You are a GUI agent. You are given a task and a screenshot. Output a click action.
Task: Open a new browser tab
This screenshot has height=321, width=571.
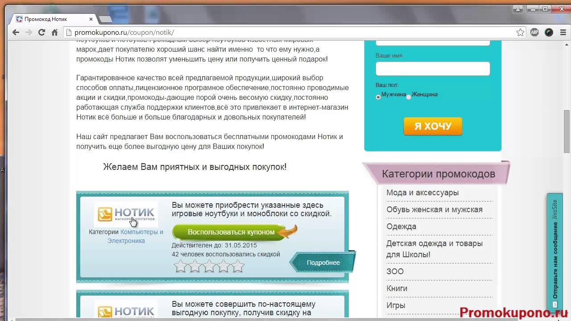click(105, 19)
